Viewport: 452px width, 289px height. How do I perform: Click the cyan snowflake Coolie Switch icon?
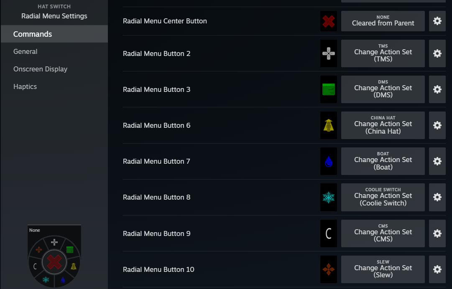pos(329,197)
